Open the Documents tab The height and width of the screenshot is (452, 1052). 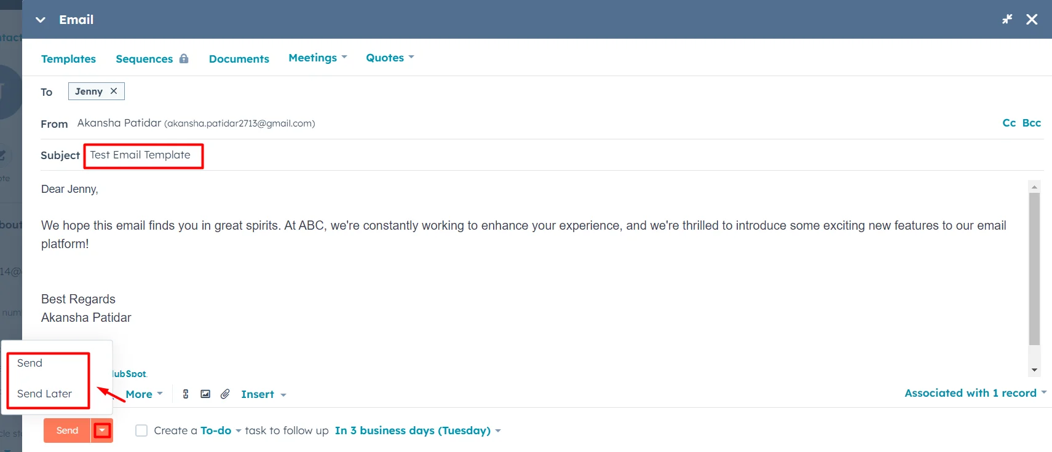[x=239, y=58]
